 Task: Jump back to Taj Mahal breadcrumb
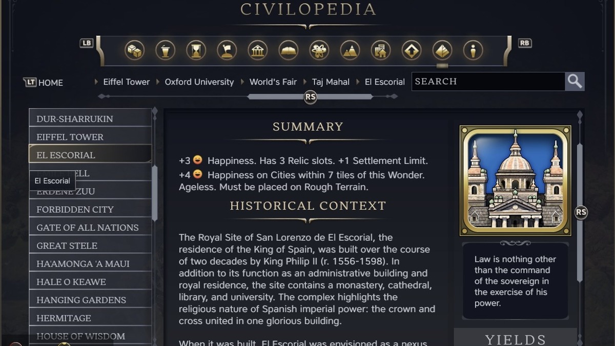[331, 82]
